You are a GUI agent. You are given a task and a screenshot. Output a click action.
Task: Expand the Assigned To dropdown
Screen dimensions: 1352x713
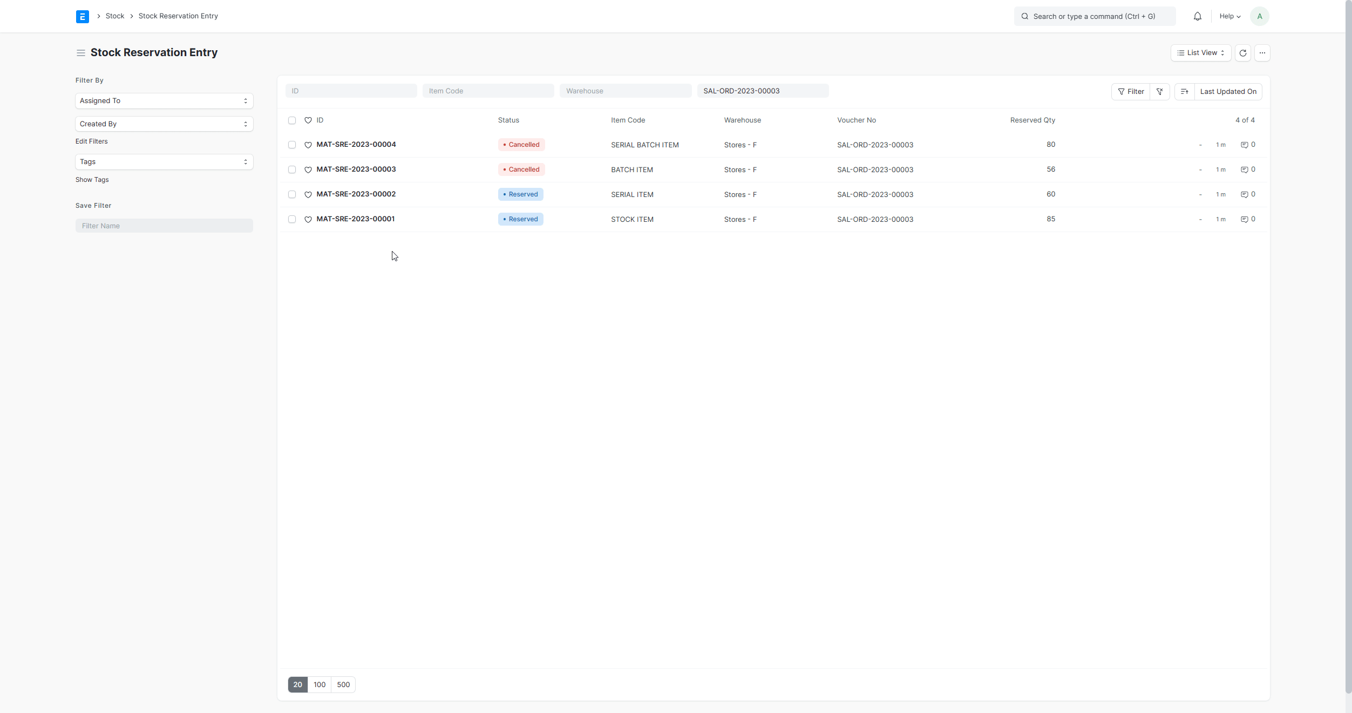point(164,101)
